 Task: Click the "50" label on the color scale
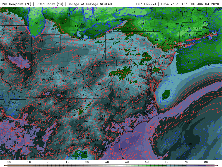147,162
